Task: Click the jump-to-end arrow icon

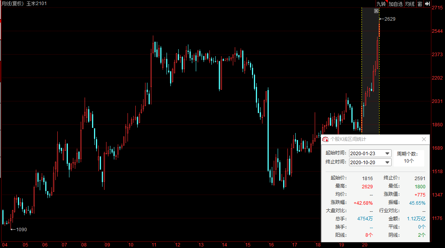Action: 427,4
